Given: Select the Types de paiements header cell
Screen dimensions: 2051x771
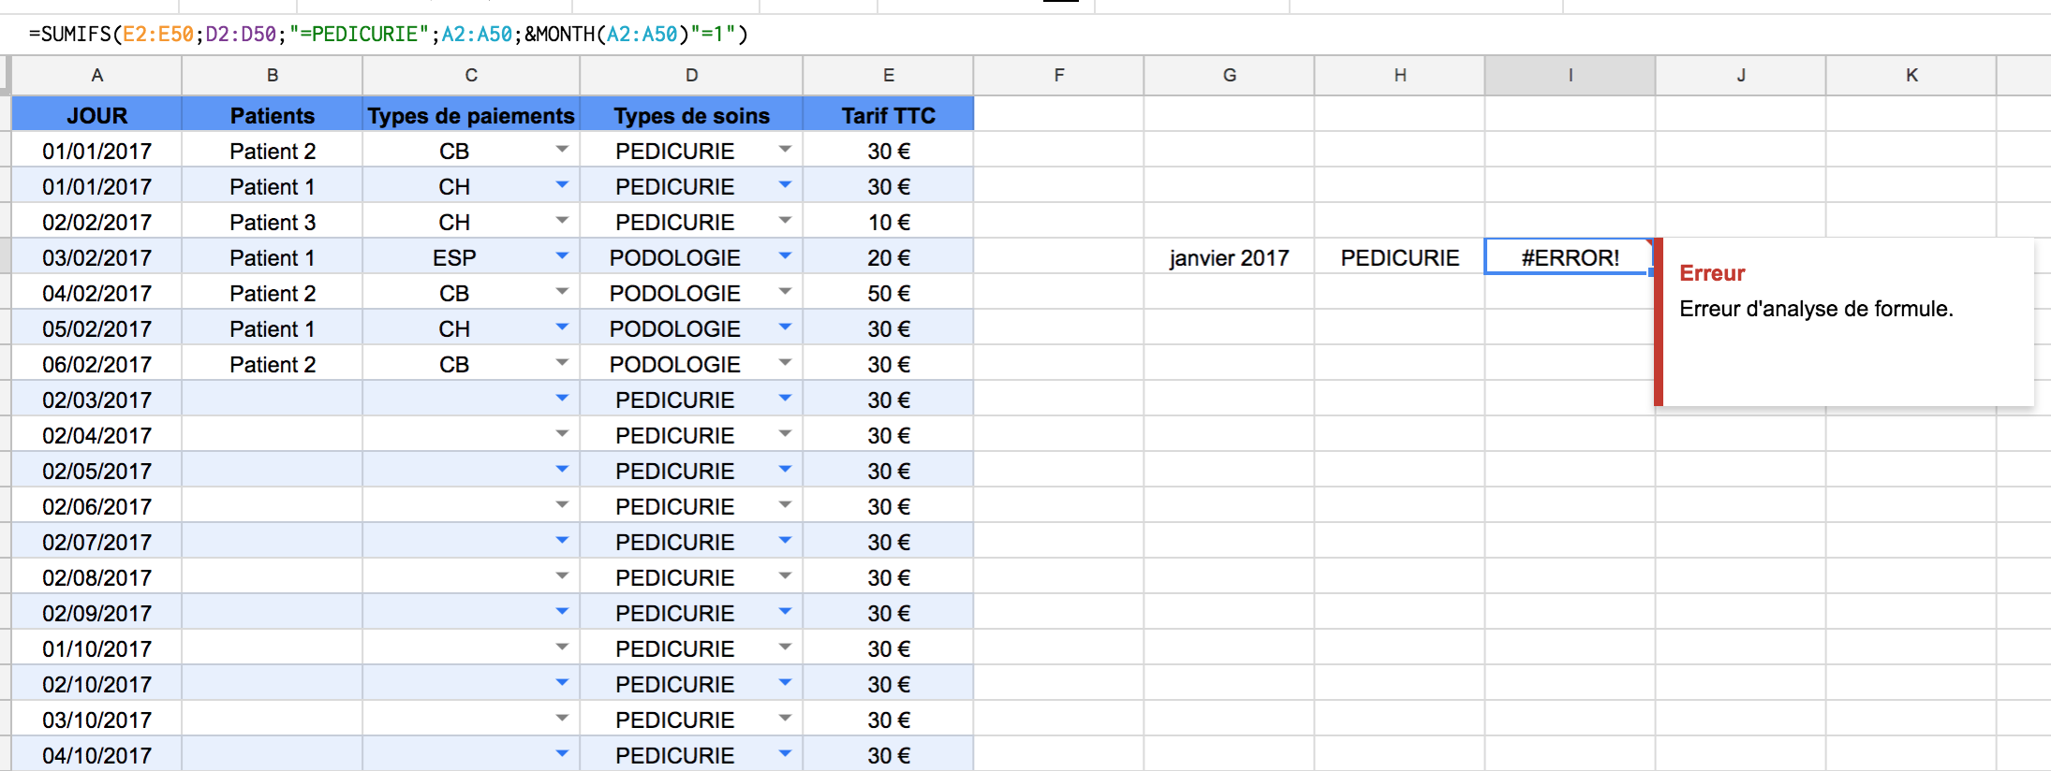Looking at the screenshot, I should pyautogui.click(x=471, y=114).
